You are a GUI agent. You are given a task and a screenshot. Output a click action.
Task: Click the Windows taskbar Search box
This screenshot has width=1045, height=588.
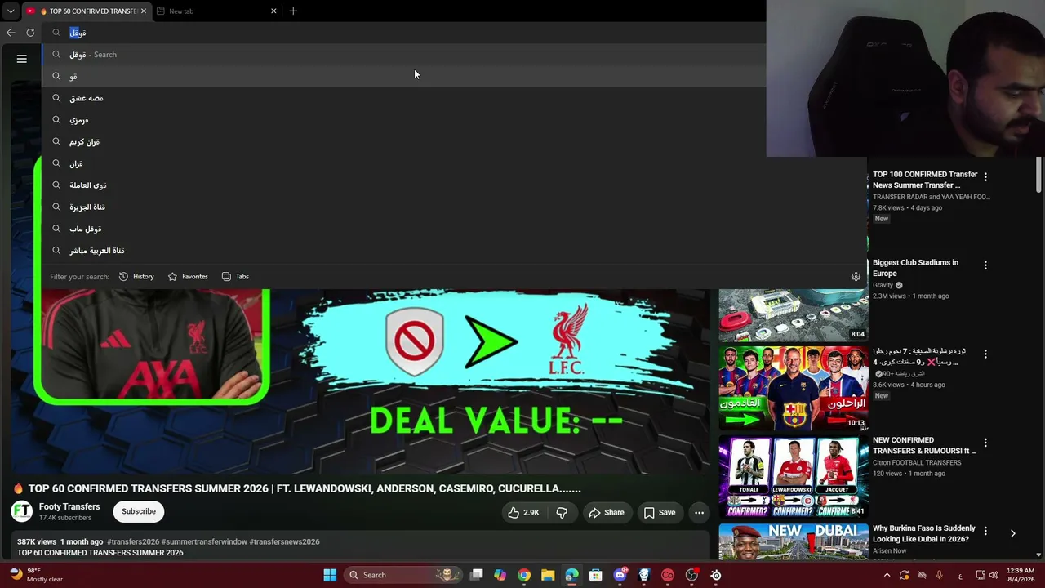click(x=402, y=575)
